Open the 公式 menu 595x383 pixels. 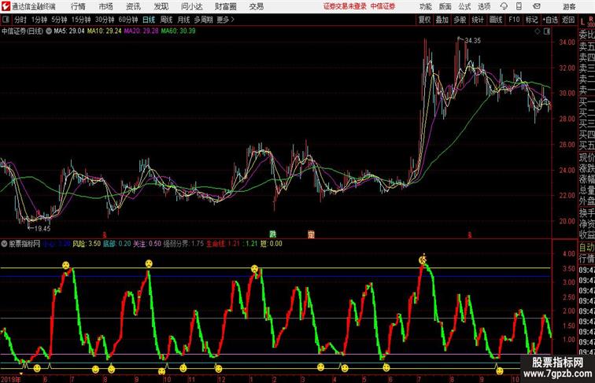click(x=464, y=6)
